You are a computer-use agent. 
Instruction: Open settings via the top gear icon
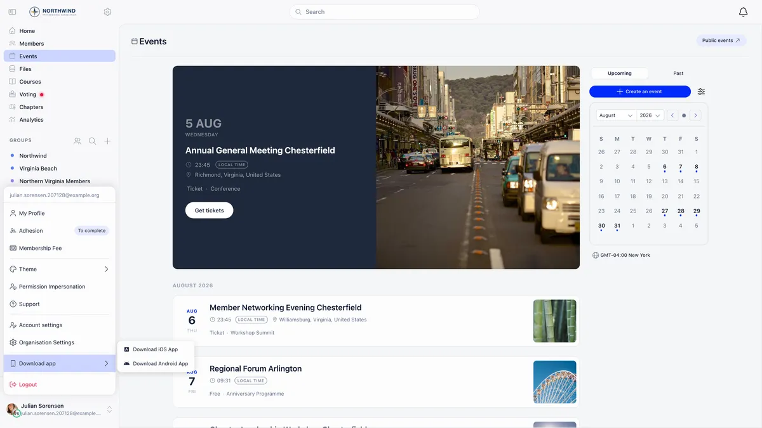click(107, 12)
